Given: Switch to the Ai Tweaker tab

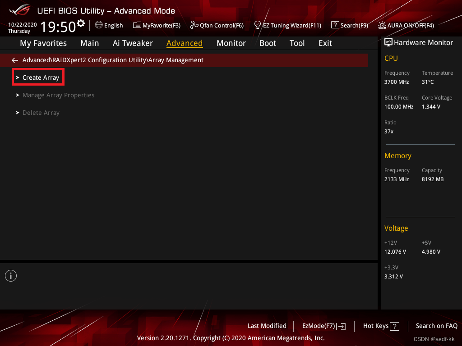Looking at the screenshot, I should pos(133,43).
